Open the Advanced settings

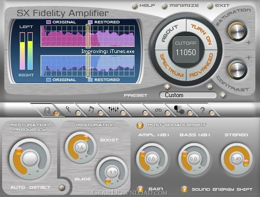click(x=201, y=65)
